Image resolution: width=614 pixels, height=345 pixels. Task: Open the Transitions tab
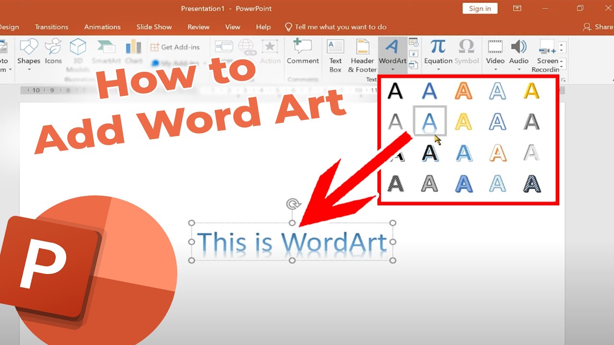tap(51, 27)
